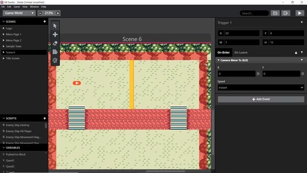This screenshot has height=173, width=307.
Task: Collapse the SCENES panel
Action: 3,22
